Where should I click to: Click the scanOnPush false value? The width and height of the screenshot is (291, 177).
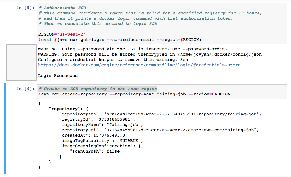(x=113, y=151)
